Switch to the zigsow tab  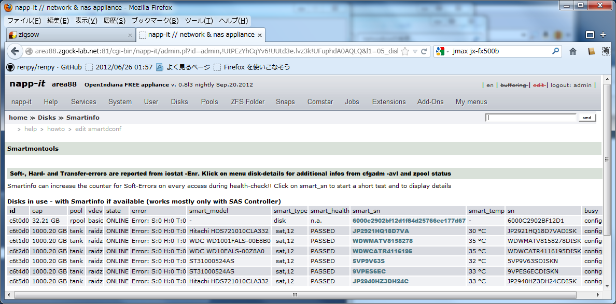point(71,35)
